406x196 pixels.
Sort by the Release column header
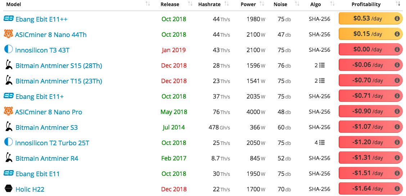170,4
